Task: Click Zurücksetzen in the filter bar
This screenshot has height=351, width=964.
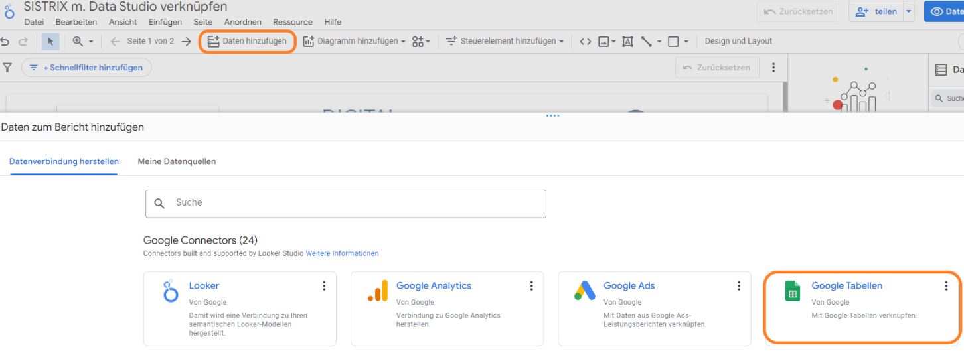Action: [717, 68]
